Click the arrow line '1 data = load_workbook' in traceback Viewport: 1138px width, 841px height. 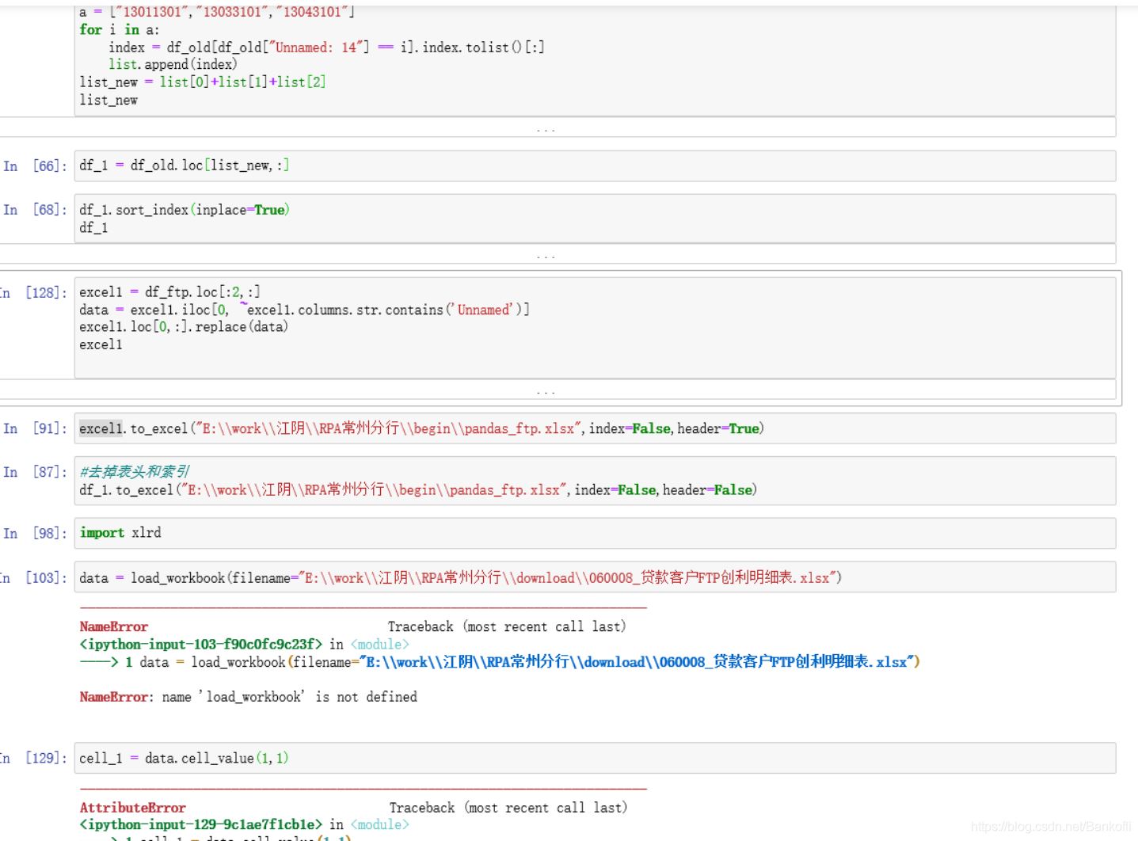(500, 662)
